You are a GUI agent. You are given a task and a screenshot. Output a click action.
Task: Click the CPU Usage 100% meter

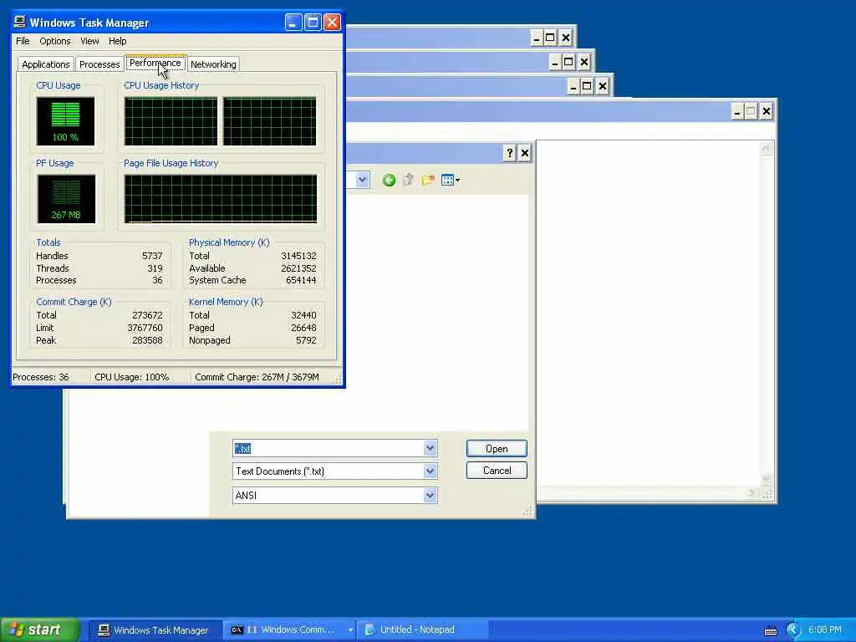point(65,121)
